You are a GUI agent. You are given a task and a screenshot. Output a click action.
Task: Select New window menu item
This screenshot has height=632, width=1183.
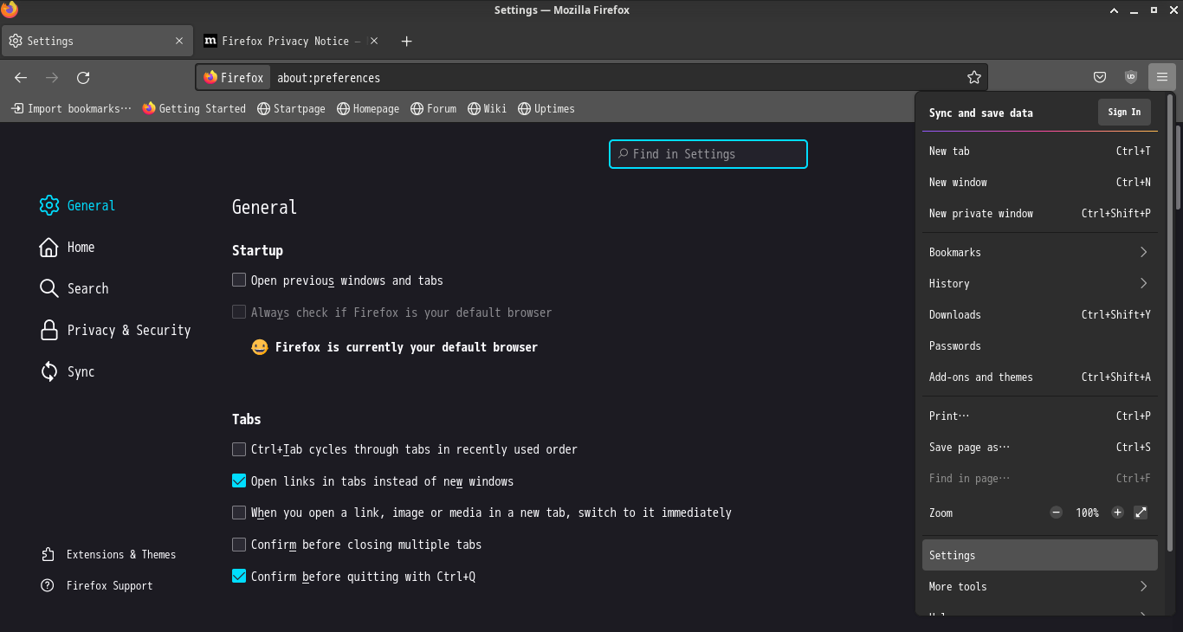click(x=1039, y=182)
